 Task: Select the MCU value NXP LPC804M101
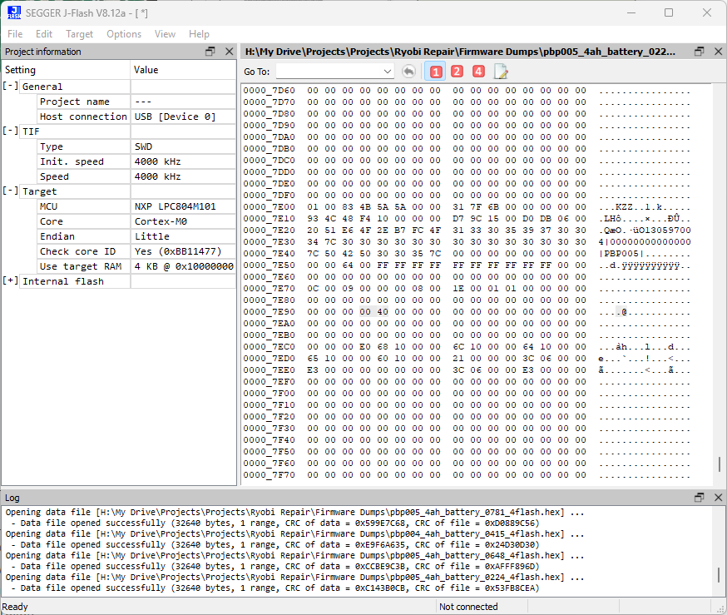pyautogui.click(x=175, y=206)
